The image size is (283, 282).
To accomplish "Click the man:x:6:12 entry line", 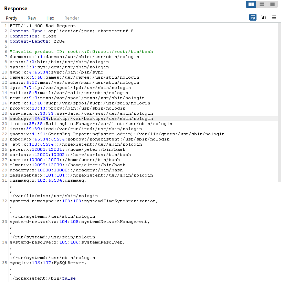I will (74, 82).
